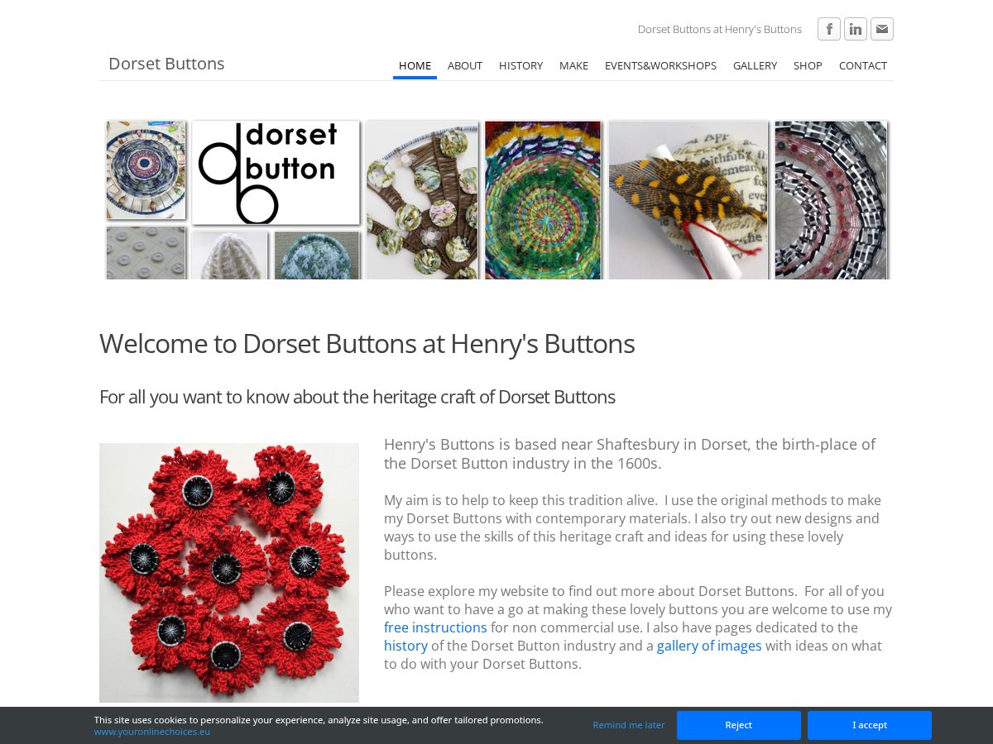Click the youronlinechoices.eu link

tap(152, 732)
